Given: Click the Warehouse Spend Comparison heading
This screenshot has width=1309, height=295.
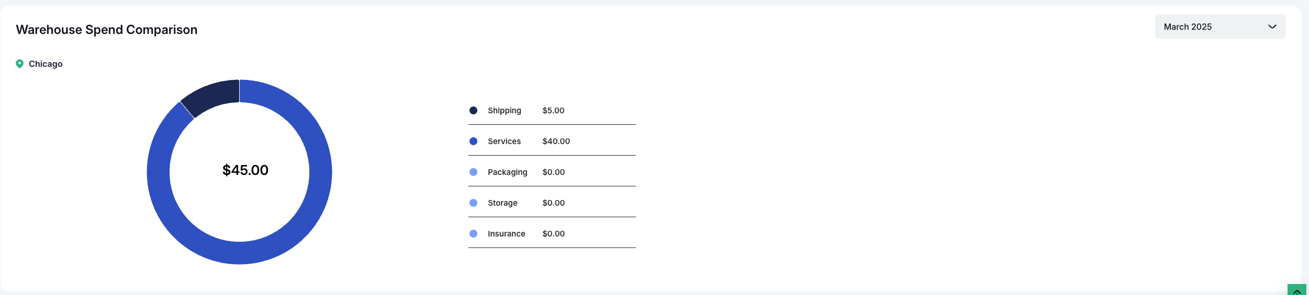Looking at the screenshot, I should coord(107,30).
